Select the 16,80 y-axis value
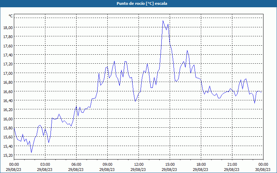 click(x=8, y=82)
